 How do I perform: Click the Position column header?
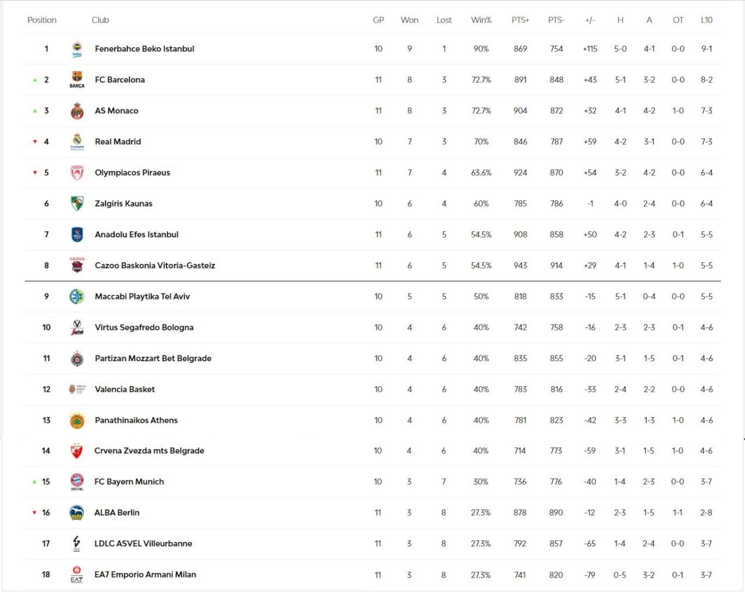[x=42, y=20]
